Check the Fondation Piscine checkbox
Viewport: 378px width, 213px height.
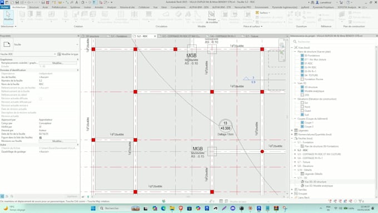(302, 79)
